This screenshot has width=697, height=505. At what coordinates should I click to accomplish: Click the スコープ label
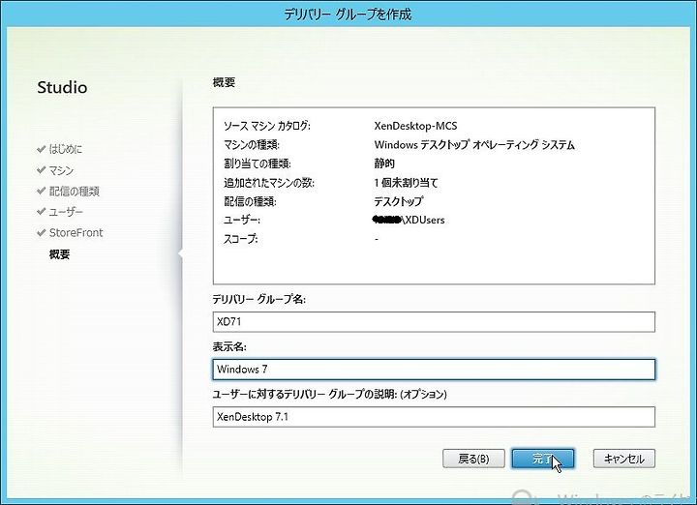click(x=240, y=239)
